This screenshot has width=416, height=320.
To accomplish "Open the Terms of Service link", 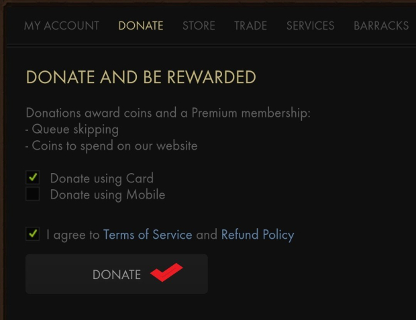I will 148,235.
